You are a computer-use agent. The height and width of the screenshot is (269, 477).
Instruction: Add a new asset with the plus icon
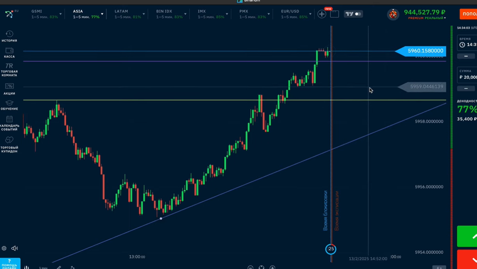coord(322,14)
